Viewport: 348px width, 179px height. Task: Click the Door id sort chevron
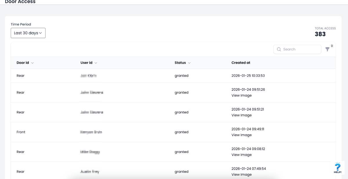(x=32, y=63)
